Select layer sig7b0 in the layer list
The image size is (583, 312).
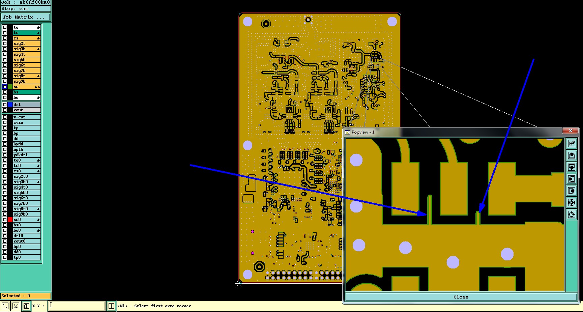point(27,203)
